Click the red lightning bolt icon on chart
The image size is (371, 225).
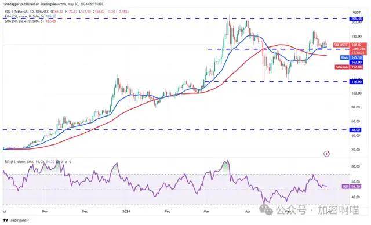tap(327, 154)
